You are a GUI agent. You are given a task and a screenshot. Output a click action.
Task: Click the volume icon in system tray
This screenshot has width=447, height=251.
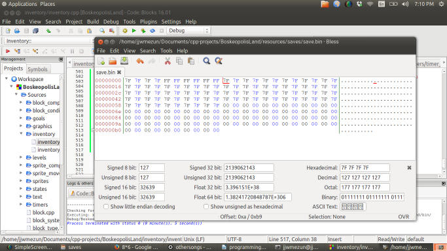tap(405, 4)
